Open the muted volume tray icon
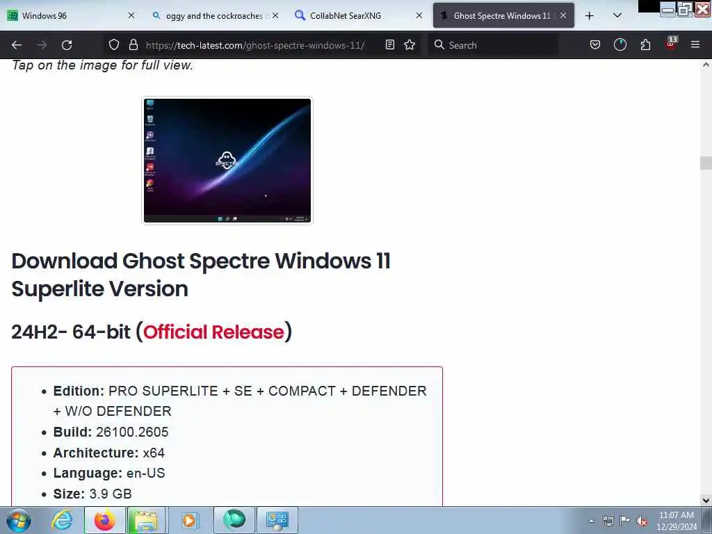Screen dimensions: 712x534 (x=642, y=521)
